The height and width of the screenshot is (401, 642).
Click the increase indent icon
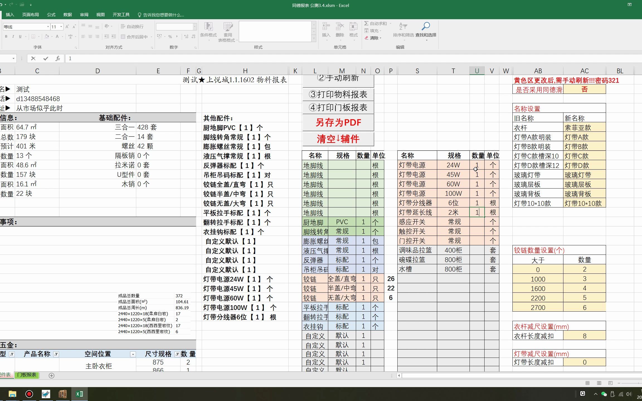[114, 36]
